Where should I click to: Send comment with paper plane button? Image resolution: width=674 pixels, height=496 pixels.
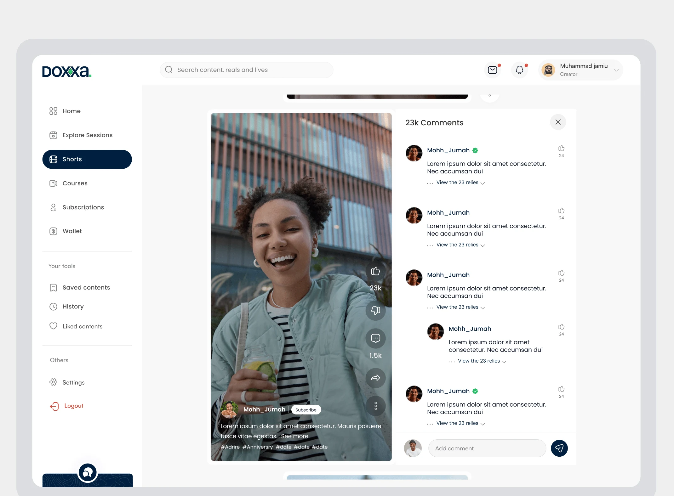pos(559,448)
